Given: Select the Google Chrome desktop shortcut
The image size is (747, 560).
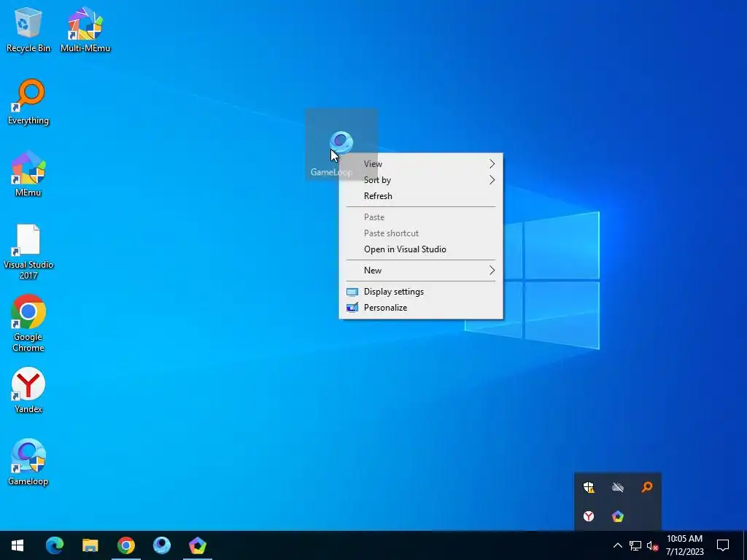Looking at the screenshot, I should (28, 323).
